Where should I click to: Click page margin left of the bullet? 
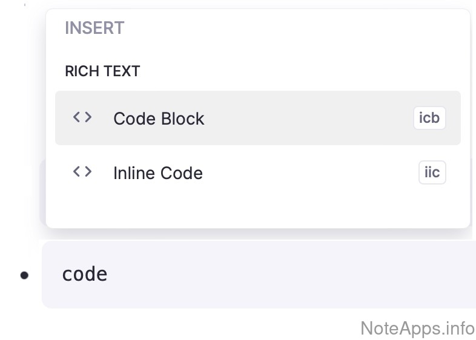pyautogui.click(x=8, y=275)
